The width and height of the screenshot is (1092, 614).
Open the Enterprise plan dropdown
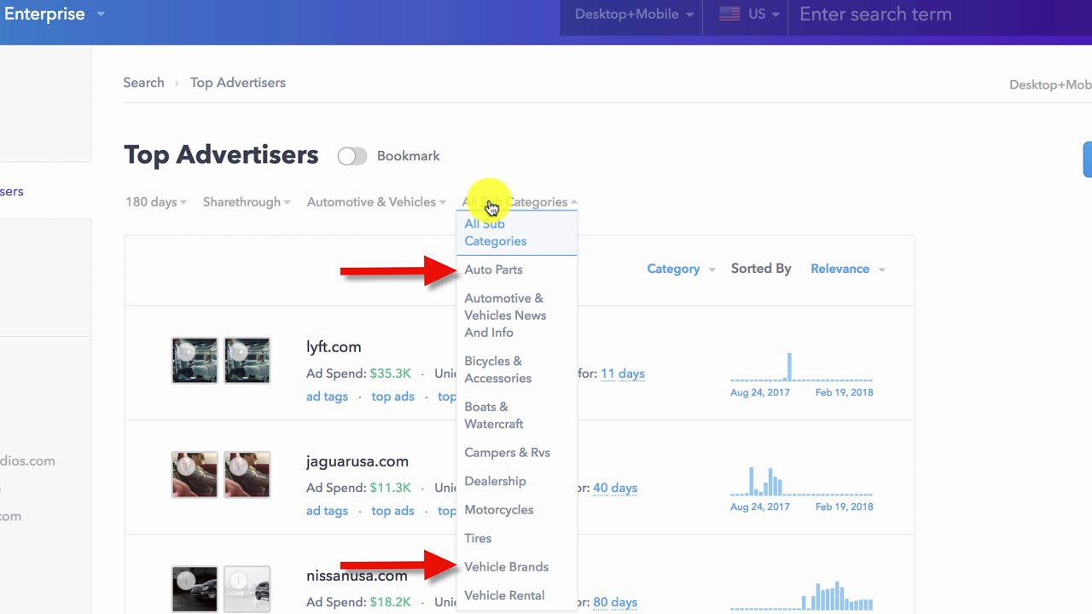click(54, 14)
